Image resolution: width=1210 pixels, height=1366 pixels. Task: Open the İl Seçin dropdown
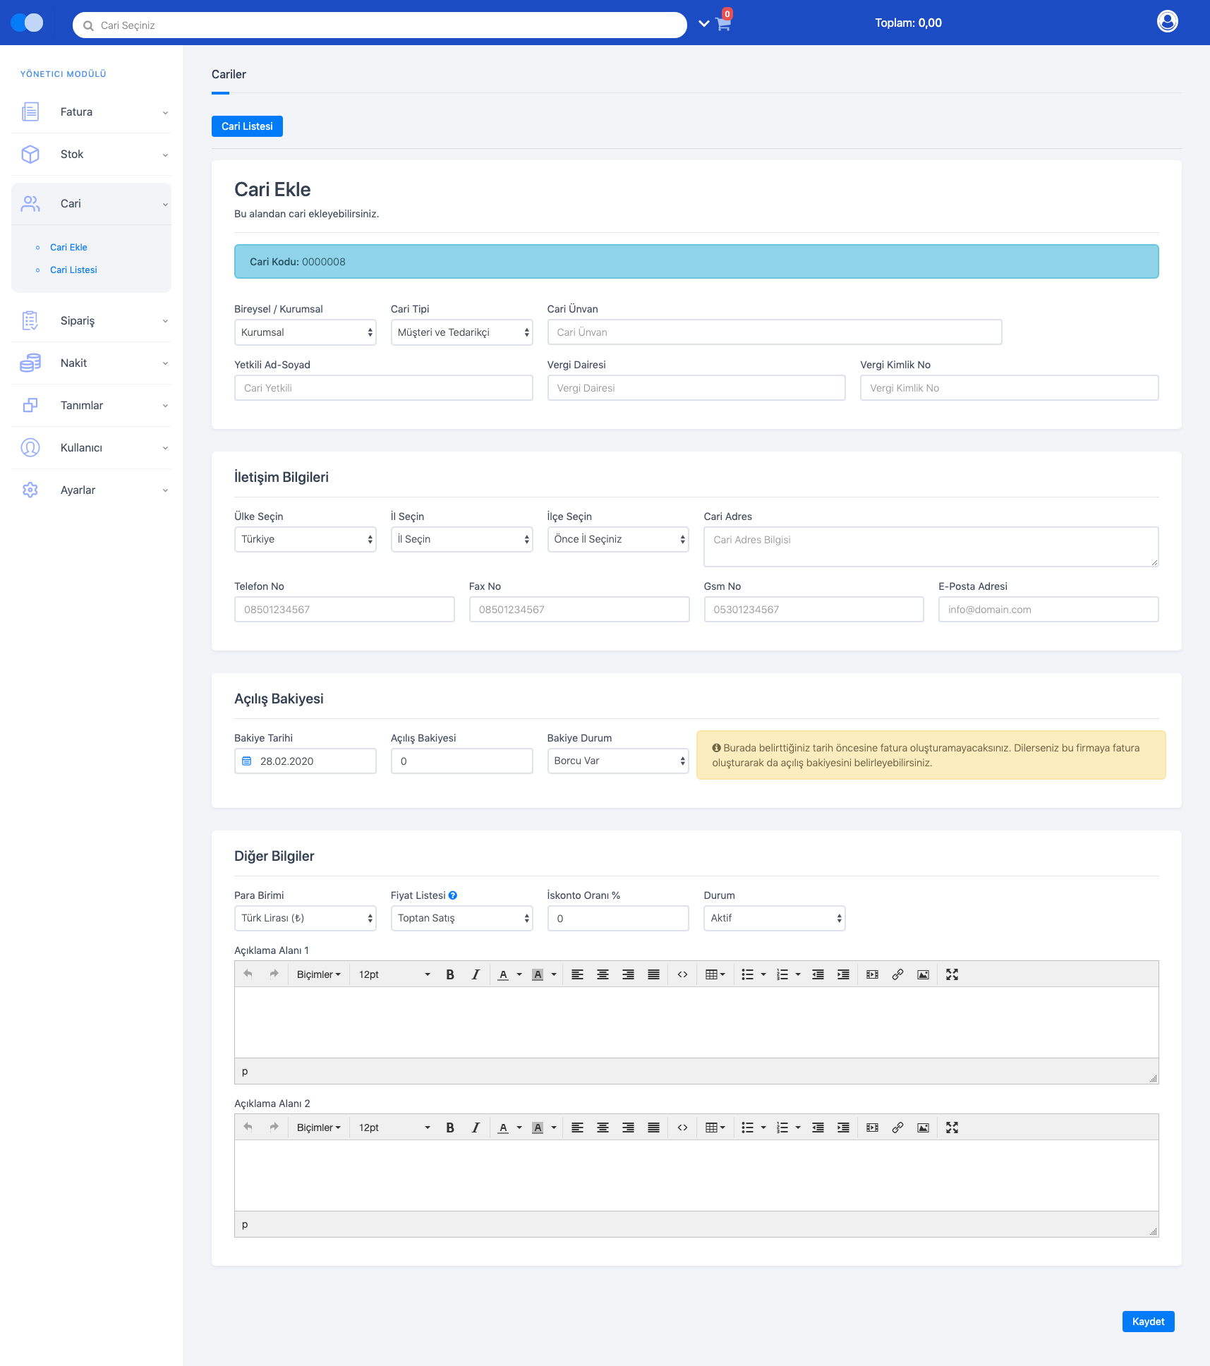461,539
